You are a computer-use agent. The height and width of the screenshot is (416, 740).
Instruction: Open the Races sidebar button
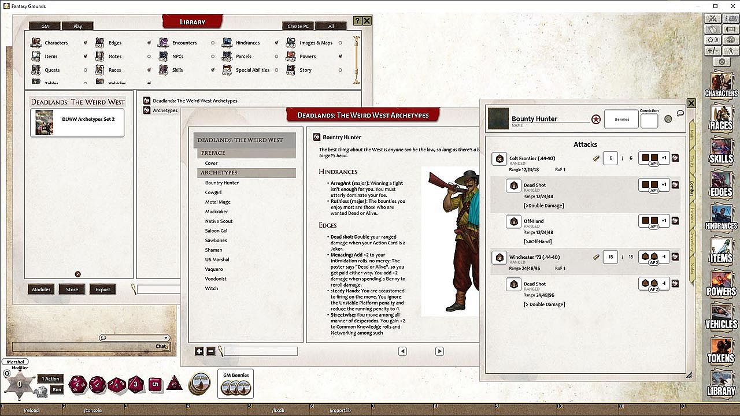[x=721, y=118]
